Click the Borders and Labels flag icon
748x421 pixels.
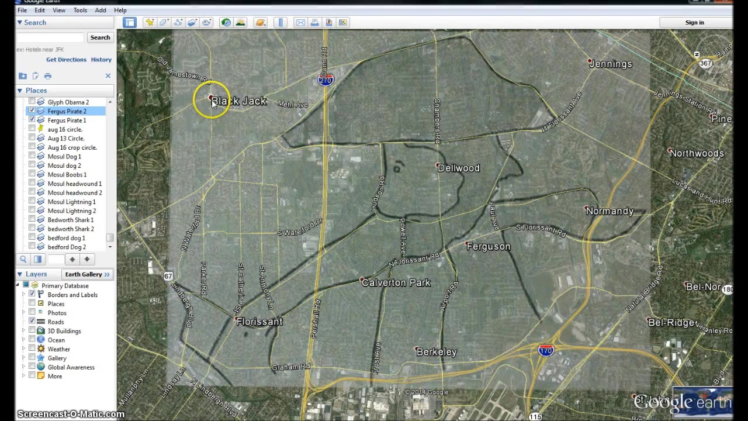(x=41, y=295)
